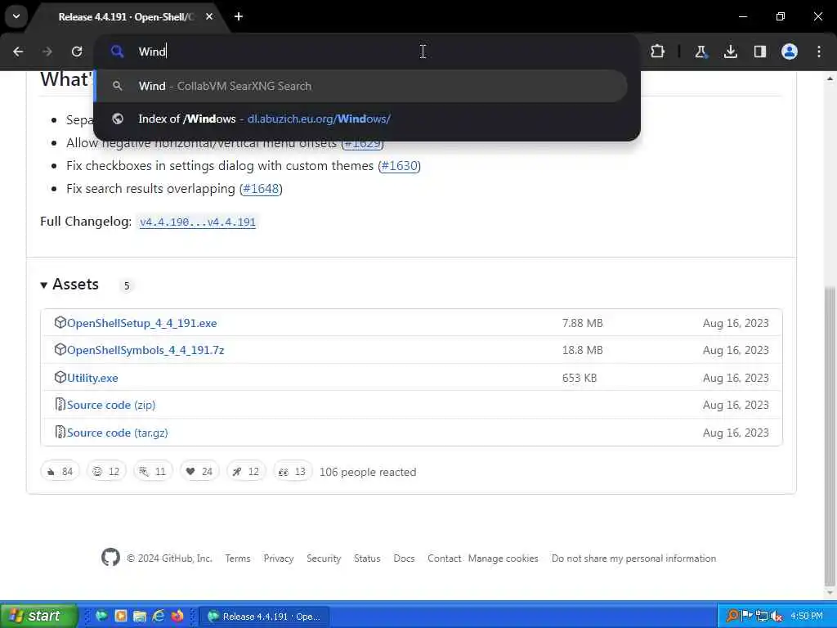
Task: Open pull request link #1630
Action: [x=399, y=165]
